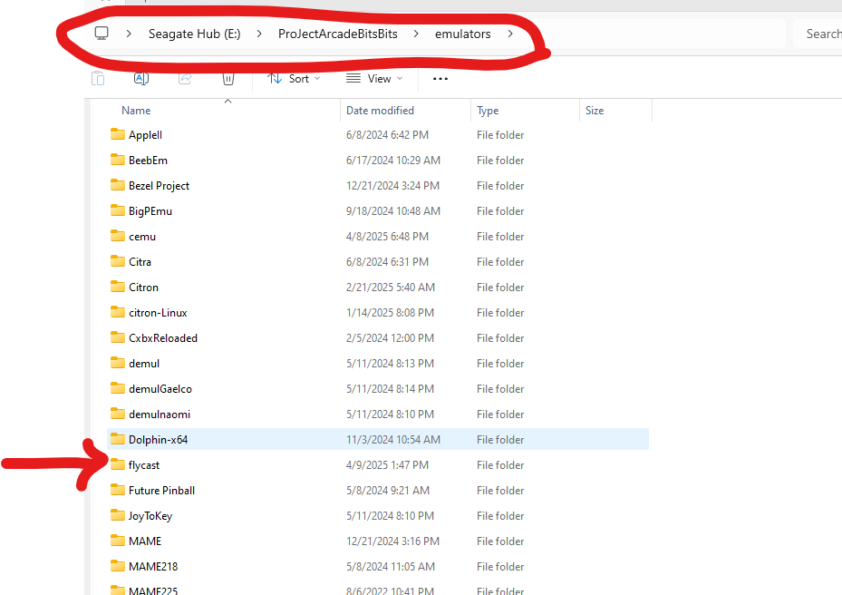Click the citron-Linux folder name
Image resolution: width=842 pixels, height=595 pixels.
pos(158,312)
